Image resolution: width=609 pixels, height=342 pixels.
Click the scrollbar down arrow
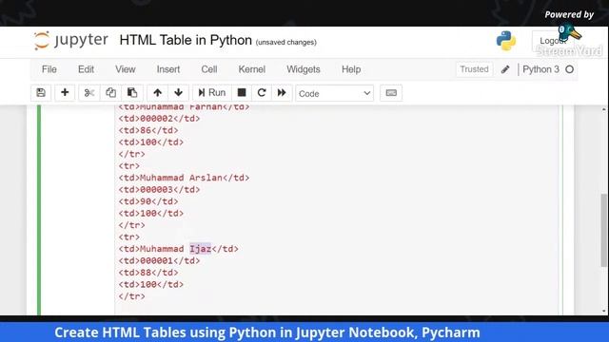coord(603,311)
